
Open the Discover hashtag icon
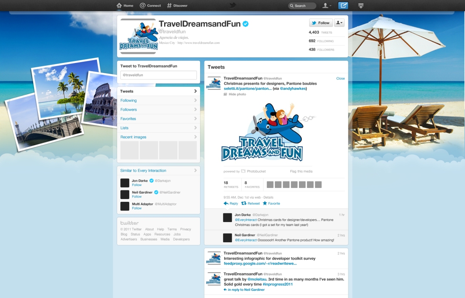pos(169,6)
